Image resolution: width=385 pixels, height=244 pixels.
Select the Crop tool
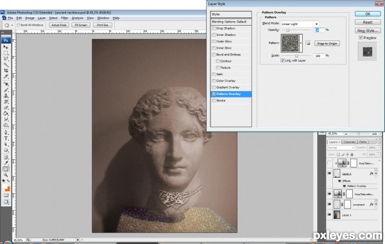6,71
